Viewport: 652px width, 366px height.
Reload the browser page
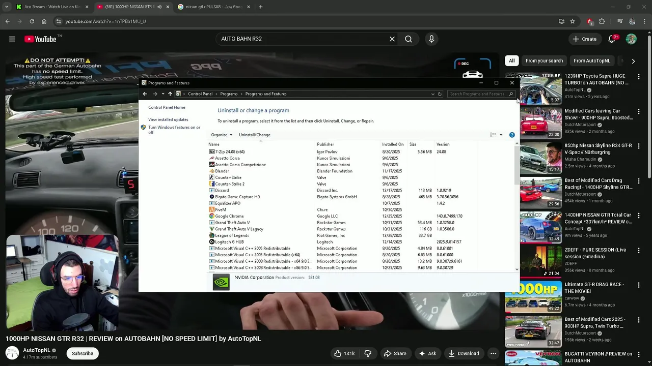[x=32, y=21]
